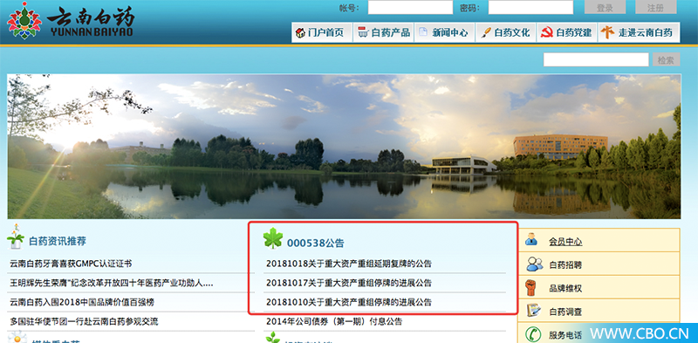Click the 注册 register button

pos(656,7)
